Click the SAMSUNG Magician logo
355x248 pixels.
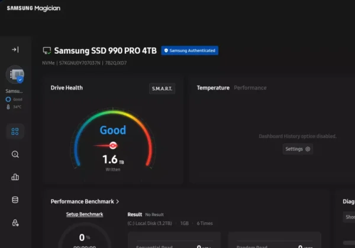pos(34,8)
